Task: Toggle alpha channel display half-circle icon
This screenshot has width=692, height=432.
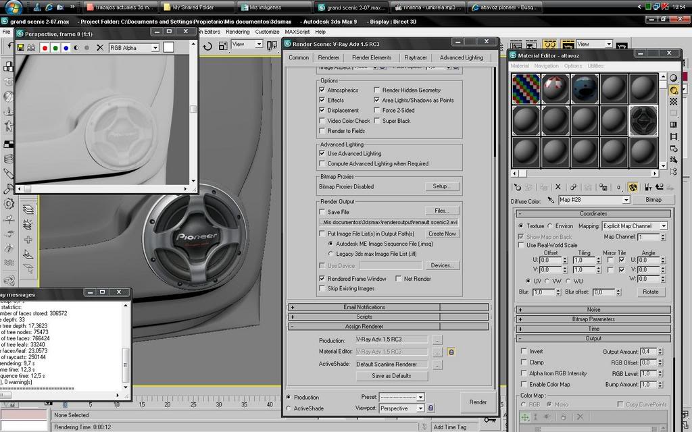Action: tap(76, 48)
